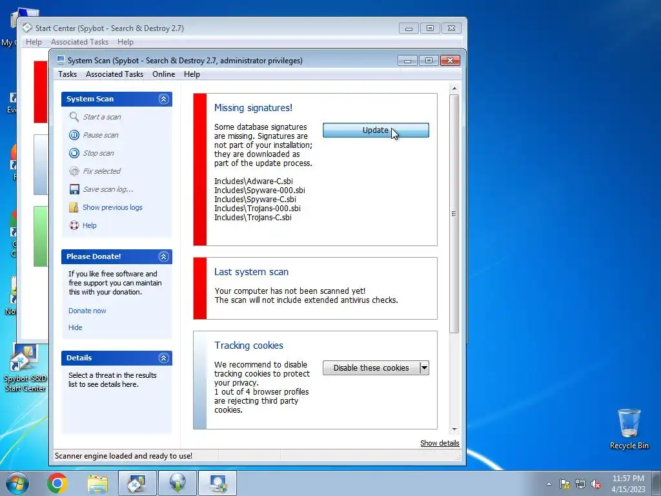Click the Tracking cookies heading

point(249,346)
